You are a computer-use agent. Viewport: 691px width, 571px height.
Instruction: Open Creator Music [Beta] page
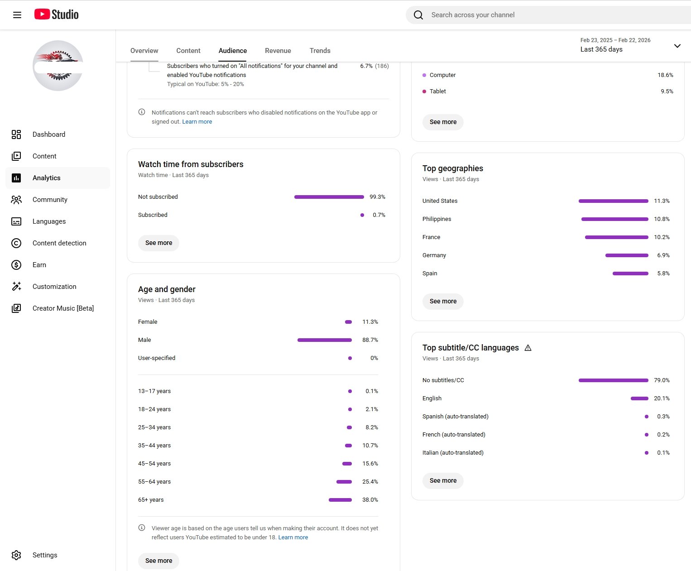(63, 308)
